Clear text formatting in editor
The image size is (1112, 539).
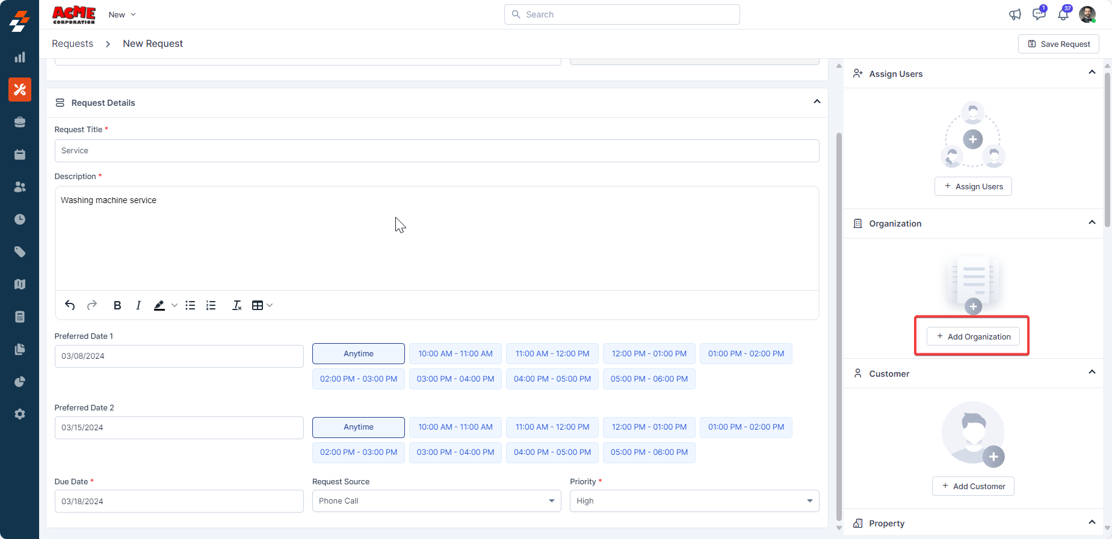[x=237, y=305]
